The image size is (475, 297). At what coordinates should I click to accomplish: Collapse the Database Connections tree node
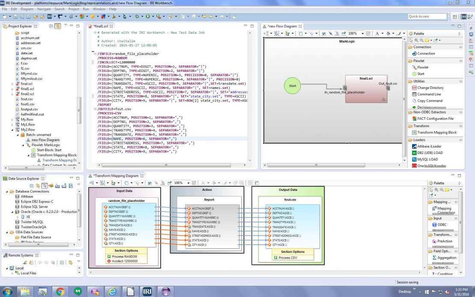pyautogui.click(x=7, y=192)
